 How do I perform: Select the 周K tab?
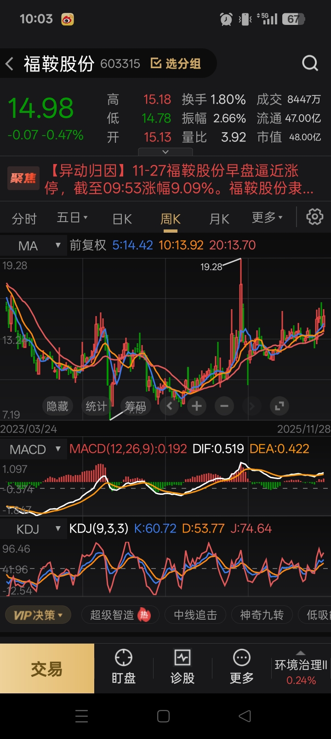click(171, 219)
